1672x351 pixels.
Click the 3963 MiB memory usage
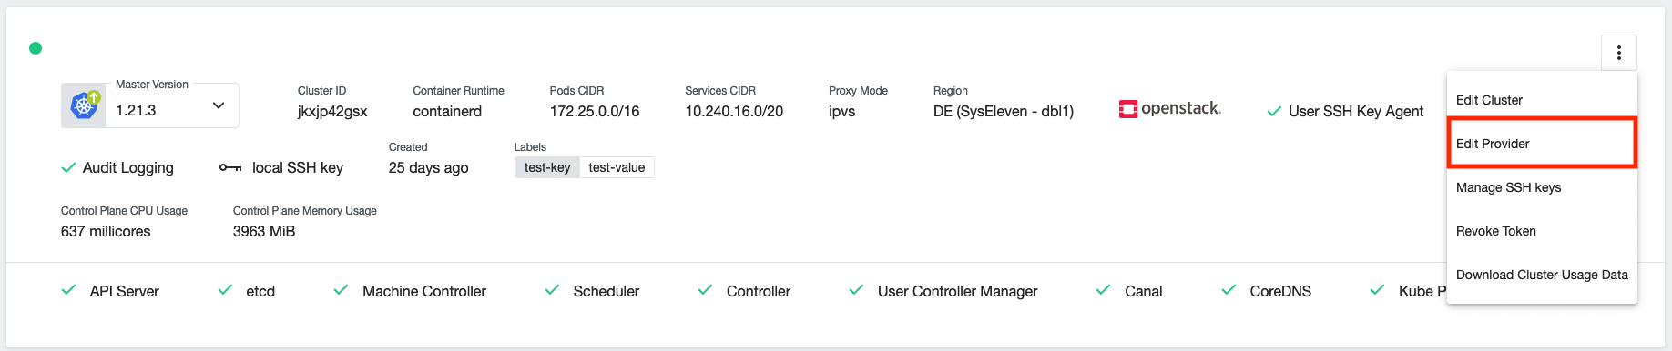click(x=264, y=231)
